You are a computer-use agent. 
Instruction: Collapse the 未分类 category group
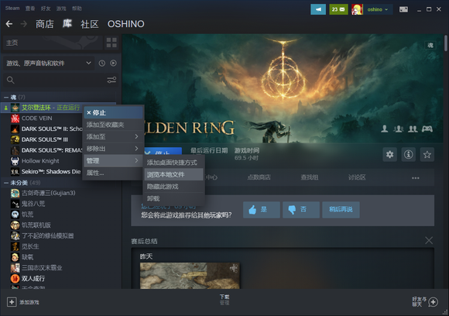(x=6, y=183)
